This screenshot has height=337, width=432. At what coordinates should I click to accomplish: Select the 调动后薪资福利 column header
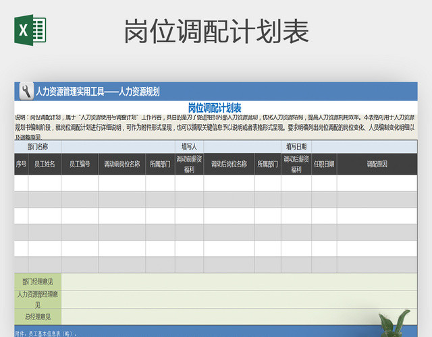point(296,164)
